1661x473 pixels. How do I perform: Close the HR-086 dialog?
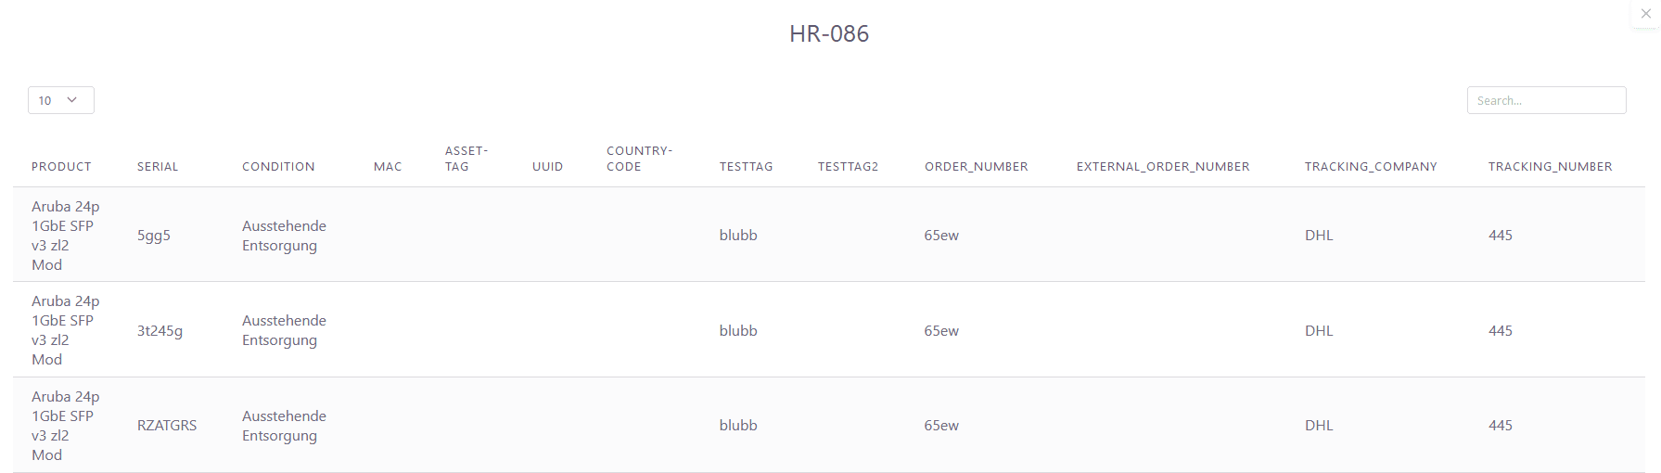click(x=1645, y=13)
